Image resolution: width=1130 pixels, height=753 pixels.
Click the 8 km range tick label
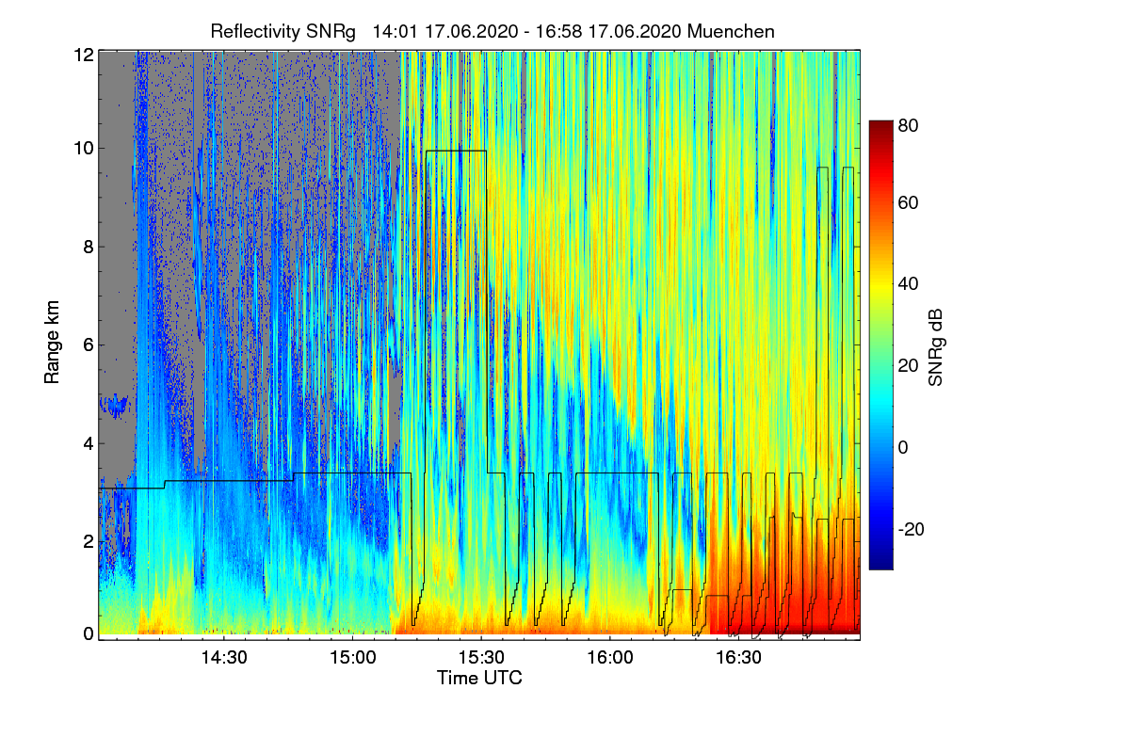(x=89, y=248)
